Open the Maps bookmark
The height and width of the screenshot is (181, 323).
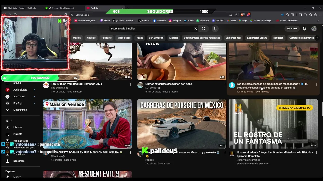click(x=243, y=21)
